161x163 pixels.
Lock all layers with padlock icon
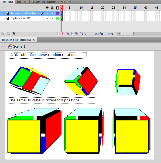coord(52,8)
